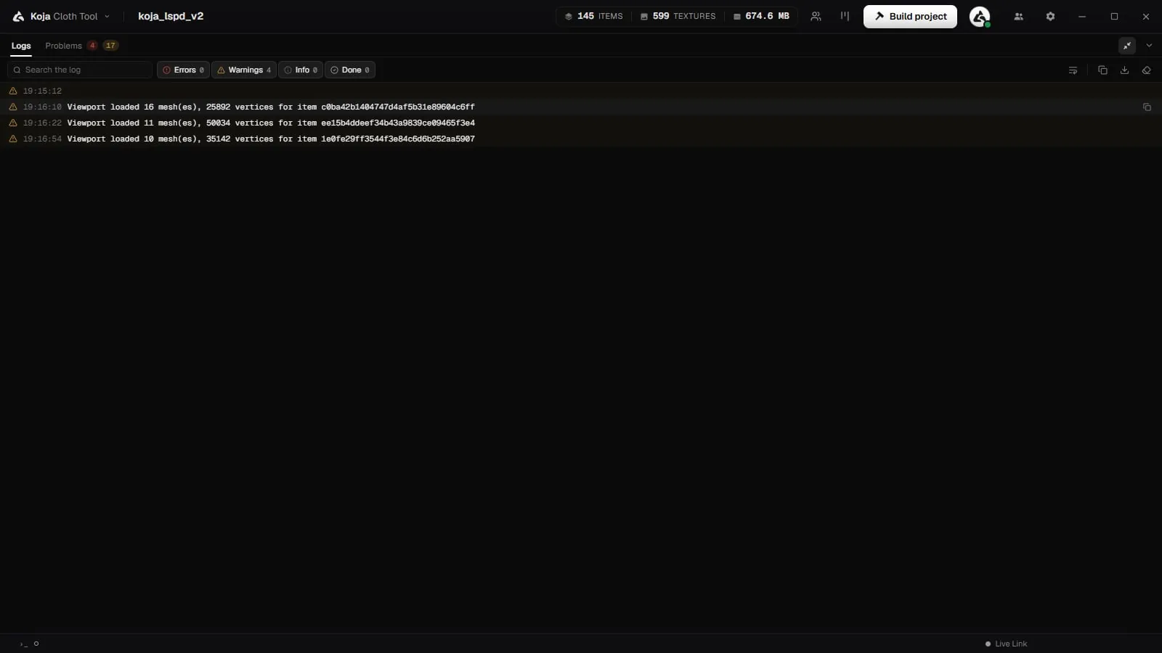Focus the Search the log field
The height and width of the screenshot is (653, 1162).
(80, 70)
